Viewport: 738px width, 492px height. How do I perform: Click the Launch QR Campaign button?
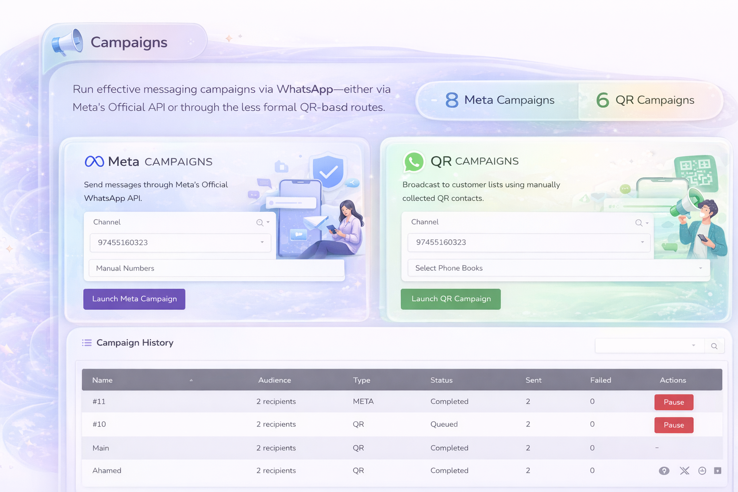pos(451,299)
